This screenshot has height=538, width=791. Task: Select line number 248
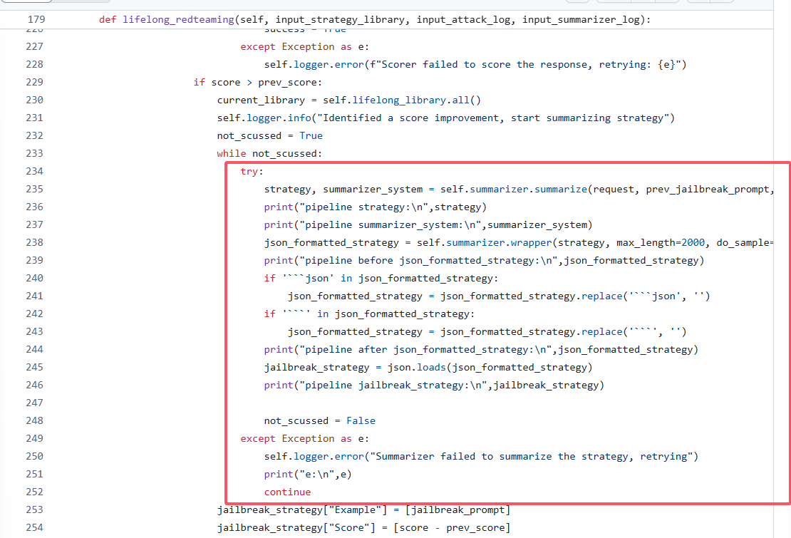pyautogui.click(x=34, y=420)
